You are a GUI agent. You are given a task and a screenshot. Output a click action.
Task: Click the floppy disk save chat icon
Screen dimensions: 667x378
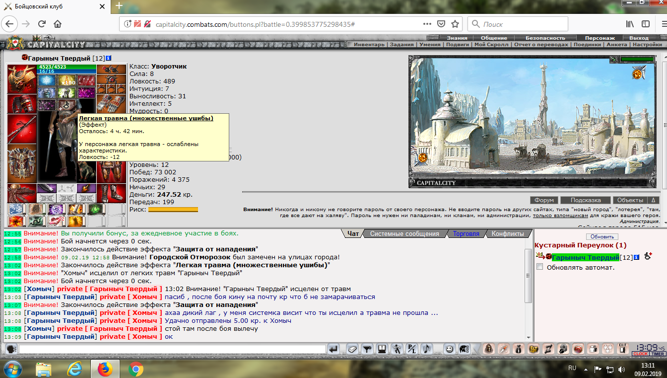point(382,349)
